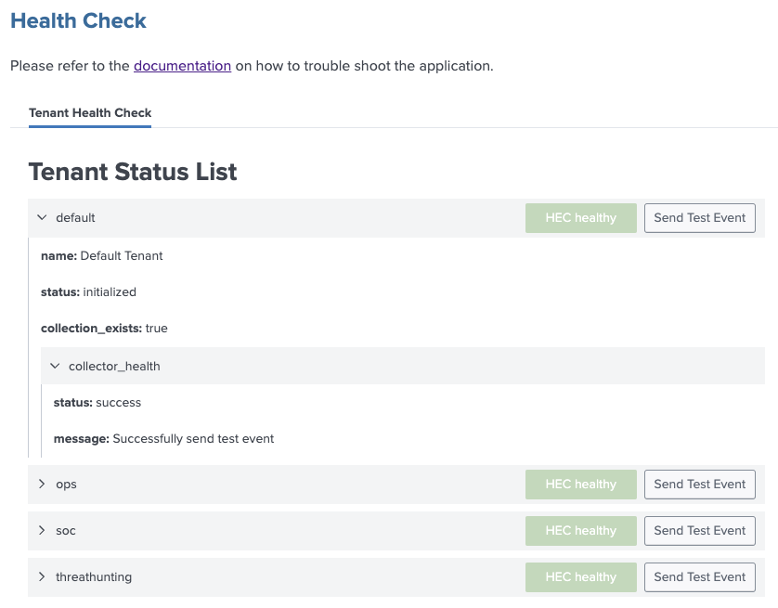This screenshot has width=778, height=608.
Task: Expand the ops tenant chevron
Action: pos(41,485)
